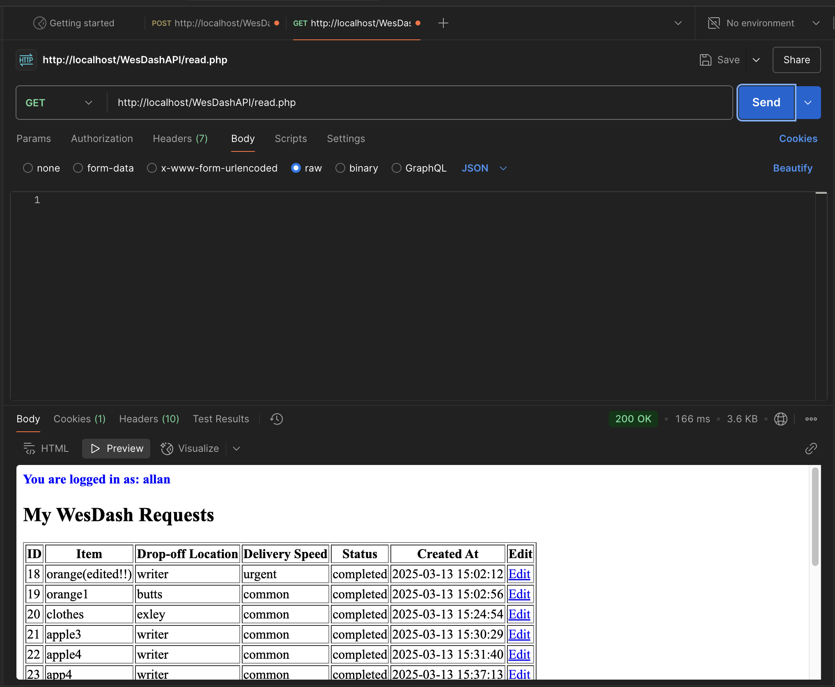Image resolution: width=835 pixels, height=687 pixels.
Task: Select the GraphQL body type radio
Action: point(396,168)
